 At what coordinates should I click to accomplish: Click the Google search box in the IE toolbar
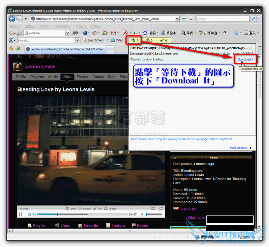[x=223, y=19]
